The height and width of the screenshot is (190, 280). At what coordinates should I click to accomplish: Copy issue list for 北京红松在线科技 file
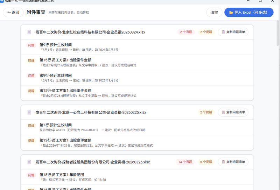233,32
